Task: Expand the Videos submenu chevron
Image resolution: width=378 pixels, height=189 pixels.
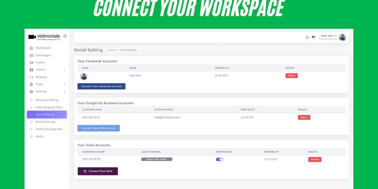Action: tap(64, 70)
